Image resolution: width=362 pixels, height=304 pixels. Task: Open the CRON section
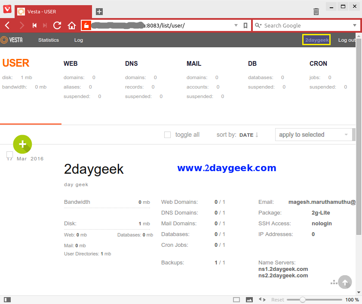click(318, 64)
